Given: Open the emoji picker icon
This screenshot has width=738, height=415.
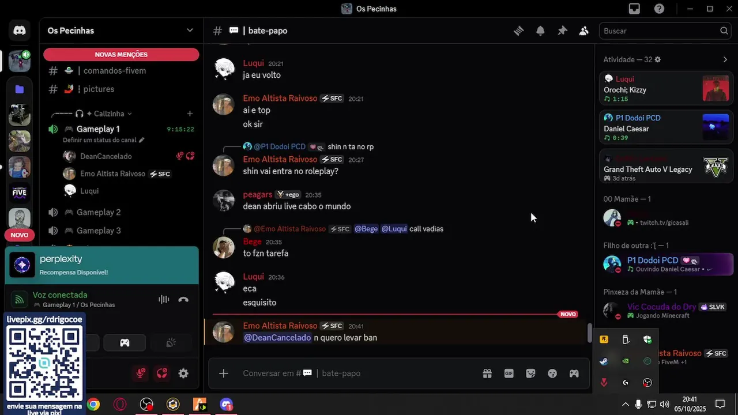Looking at the screenshot, I should pos(552,373).
